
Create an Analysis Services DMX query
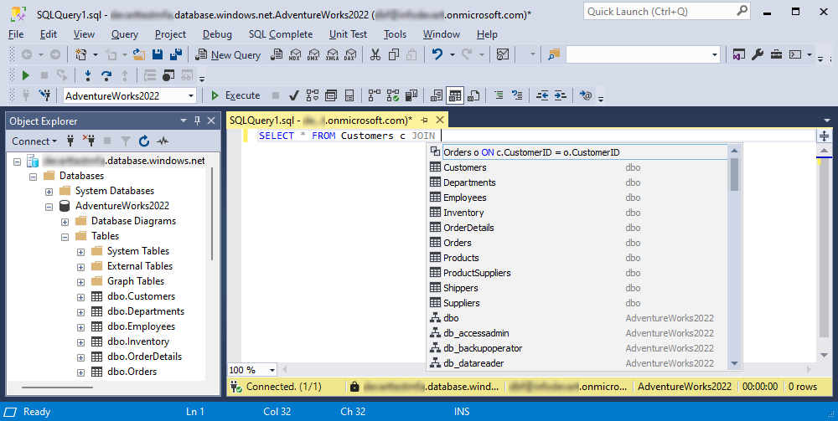pos(313,54)
